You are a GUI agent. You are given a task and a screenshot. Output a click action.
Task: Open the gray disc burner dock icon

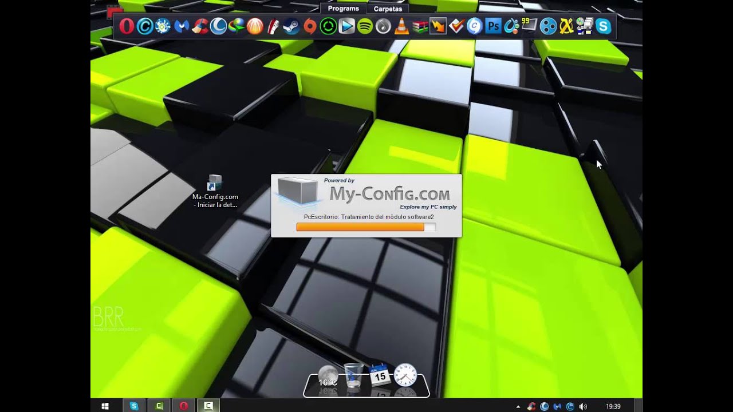click(x=383, y=26)
